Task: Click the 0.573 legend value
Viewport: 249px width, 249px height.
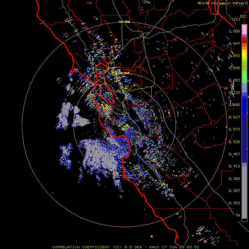Action: [234, 129]
